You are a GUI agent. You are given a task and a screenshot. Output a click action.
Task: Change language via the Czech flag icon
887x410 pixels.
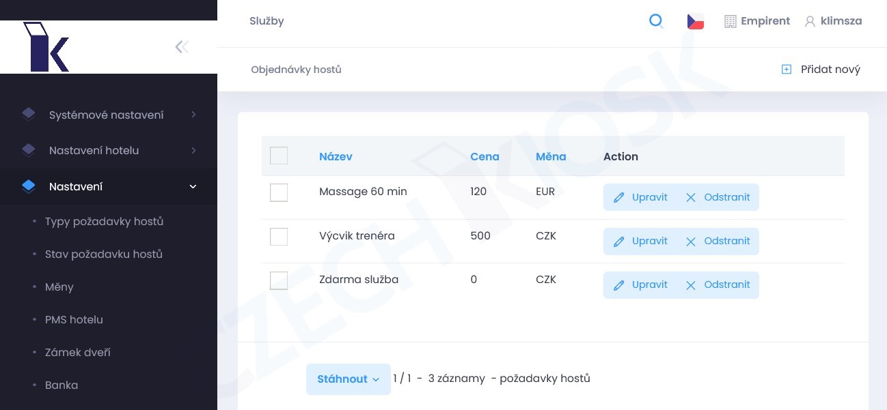point(696,21)
